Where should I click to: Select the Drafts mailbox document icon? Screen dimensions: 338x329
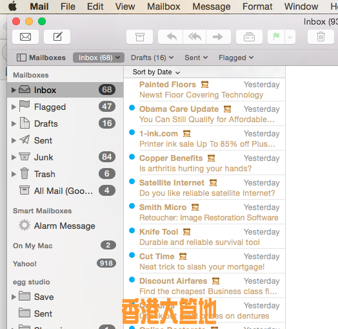tap(25, 123)
